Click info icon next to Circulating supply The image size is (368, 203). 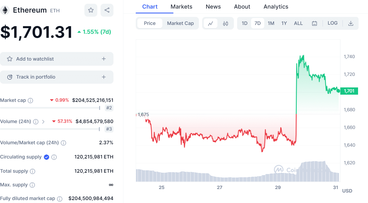54,157
